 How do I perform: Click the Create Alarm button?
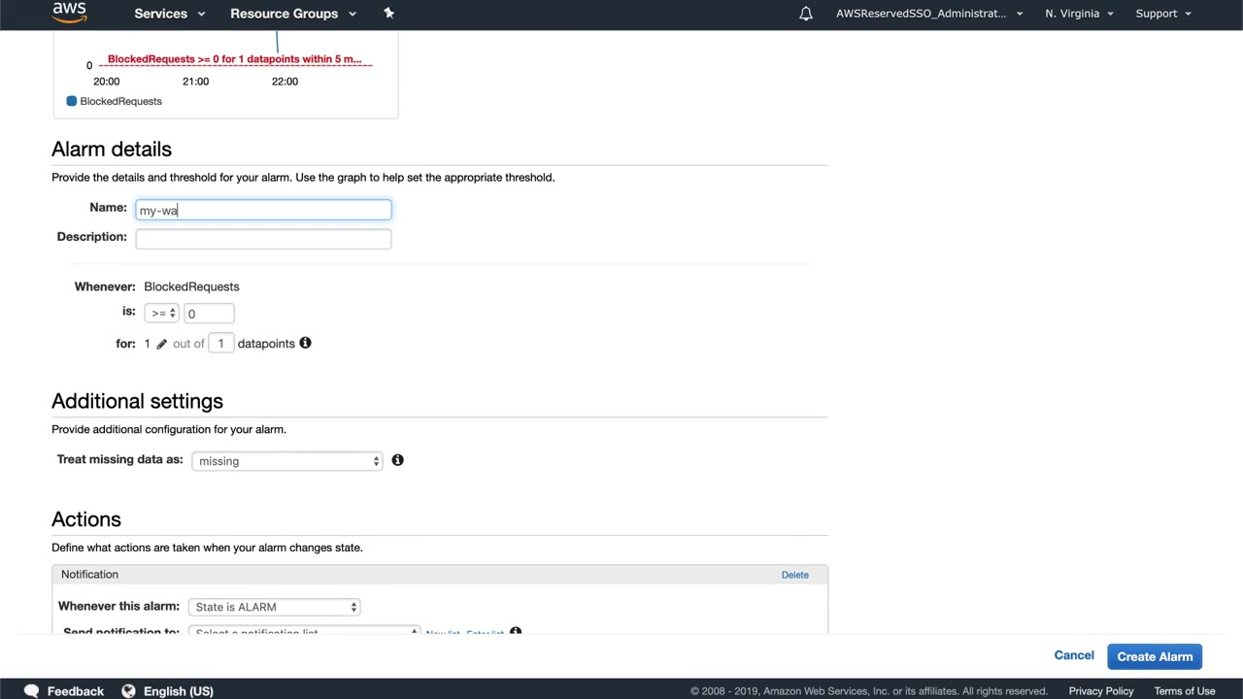tap(1155, 656)
